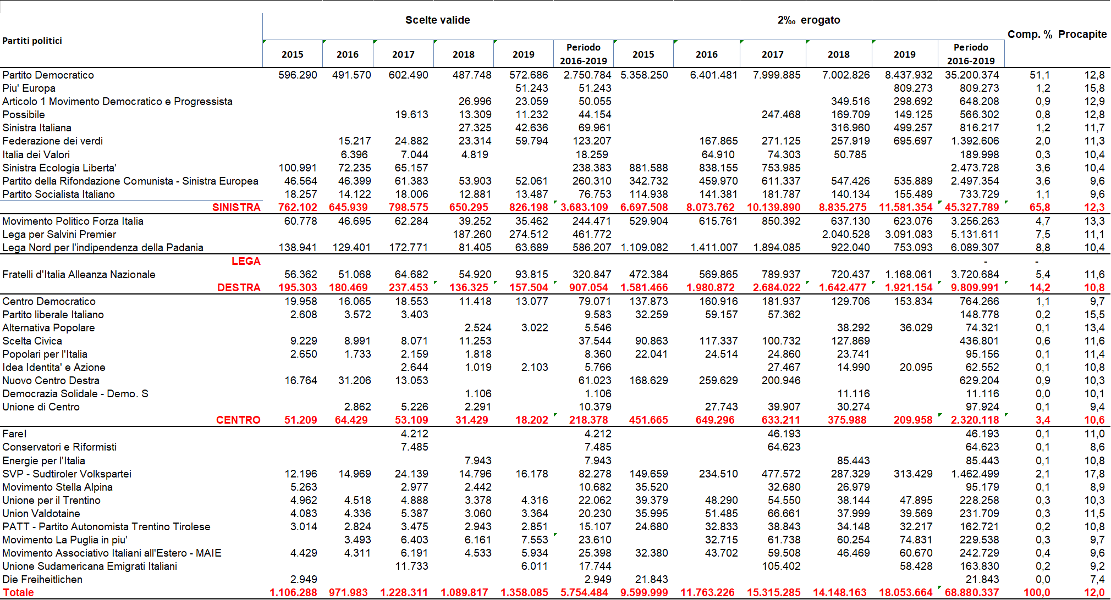This screenshot has height=600, width=1111.
Task: Click the 'Die Freiheitlichen' row label
Action: pos(42,579)
